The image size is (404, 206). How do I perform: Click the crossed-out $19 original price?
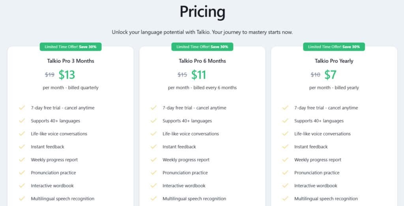50,74
